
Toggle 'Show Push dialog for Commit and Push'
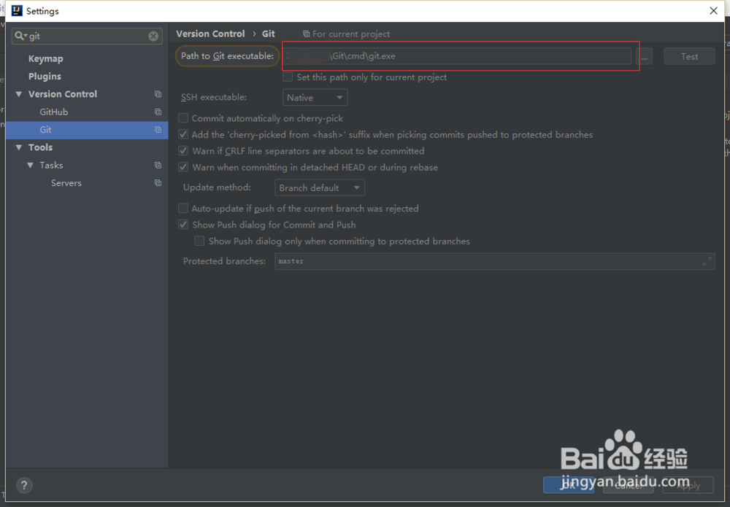pyautogui.click(x=183, y=225)
